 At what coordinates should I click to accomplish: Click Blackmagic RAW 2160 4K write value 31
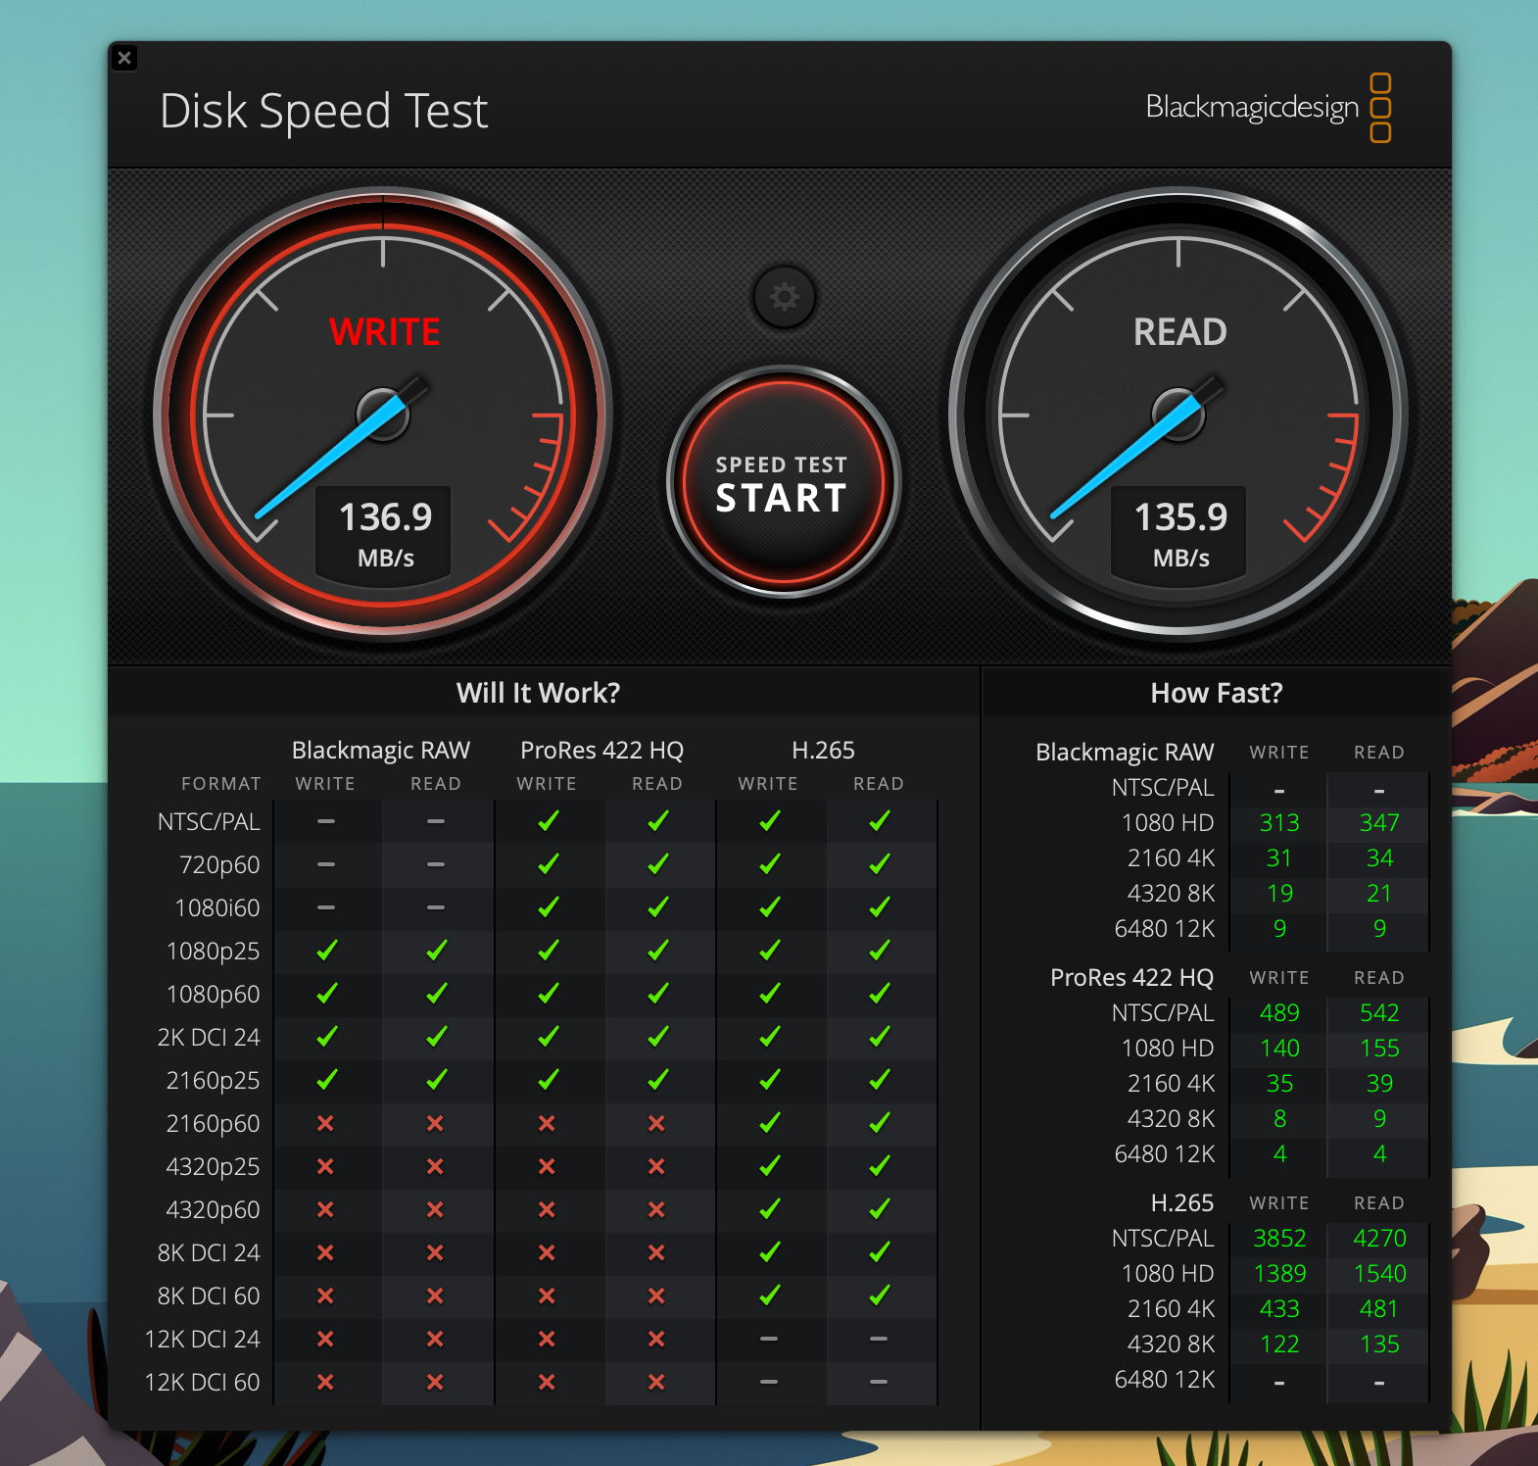1279,858
